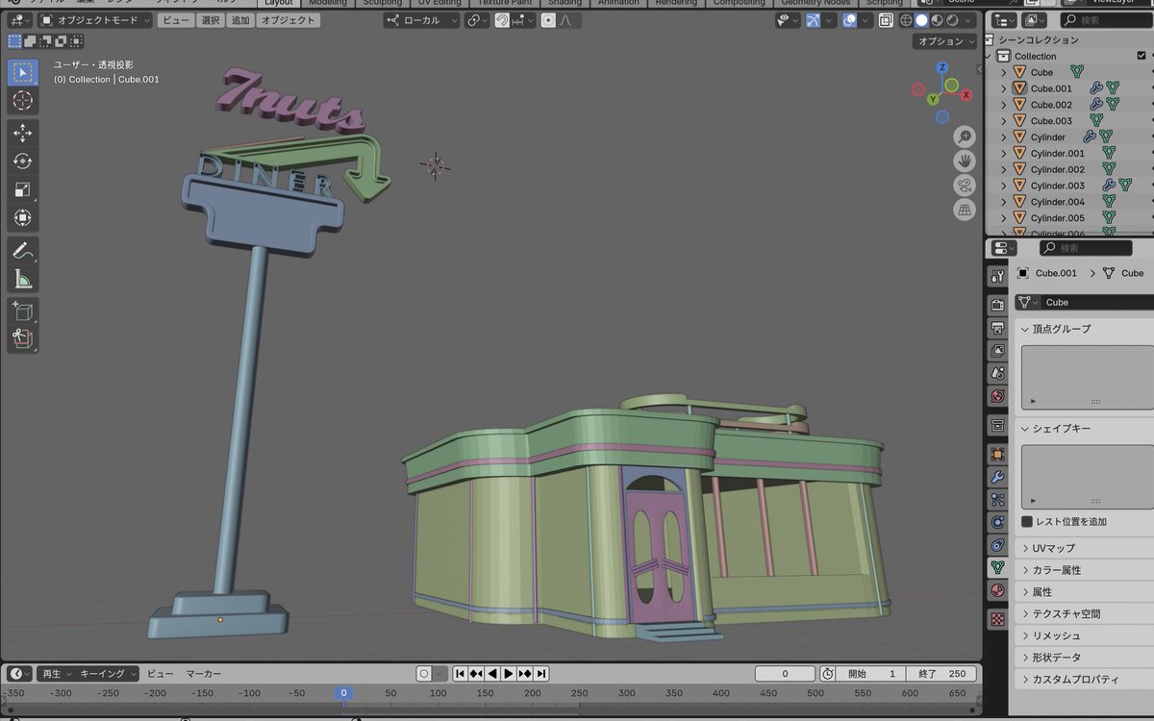Open the Object Constraints properties tab
The image size is (1154, 721).
[x=997, y=545]
